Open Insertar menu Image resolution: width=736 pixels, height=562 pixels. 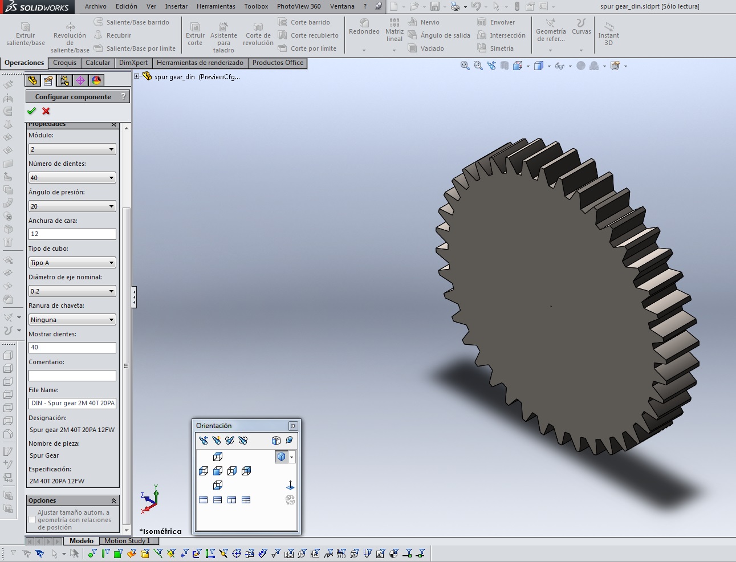(176, 6)
